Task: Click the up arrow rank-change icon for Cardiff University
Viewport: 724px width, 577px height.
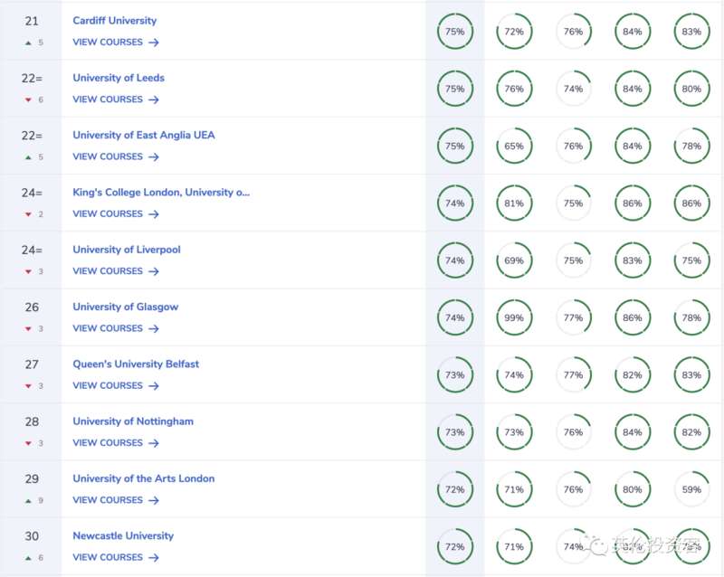Action: pyautogui.click(x=28, y=43)
